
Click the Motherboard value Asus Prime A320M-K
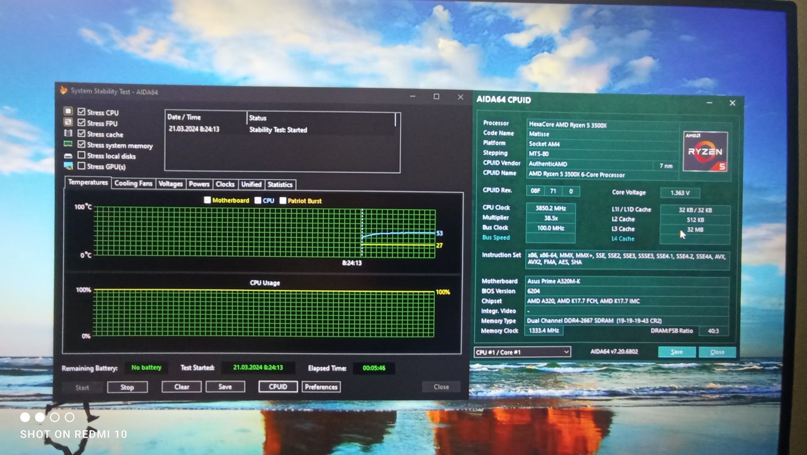(x=627, y=281)
